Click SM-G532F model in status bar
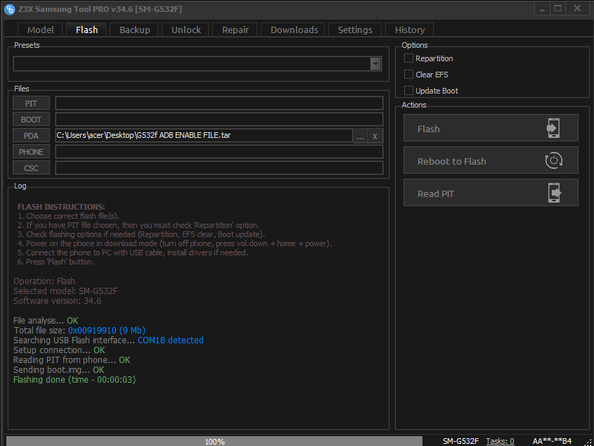The image size is (594, 446). point(460,440)
